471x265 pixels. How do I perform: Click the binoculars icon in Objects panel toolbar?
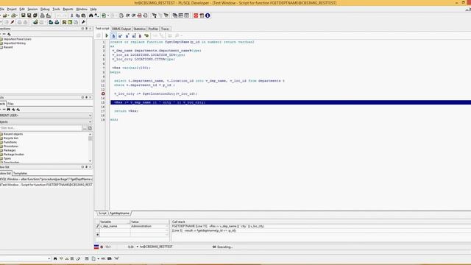[x=8, y=110]
